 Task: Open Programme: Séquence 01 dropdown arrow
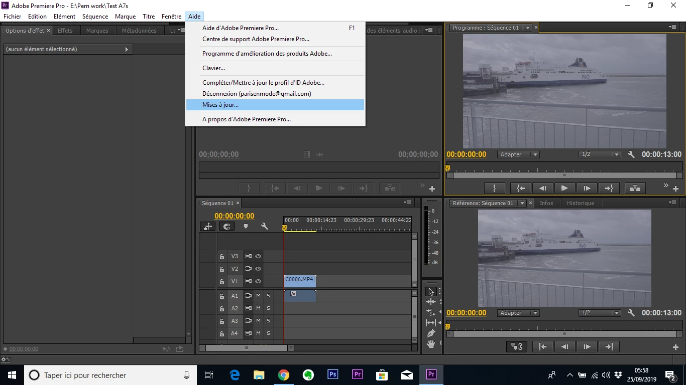coord(527,28)
